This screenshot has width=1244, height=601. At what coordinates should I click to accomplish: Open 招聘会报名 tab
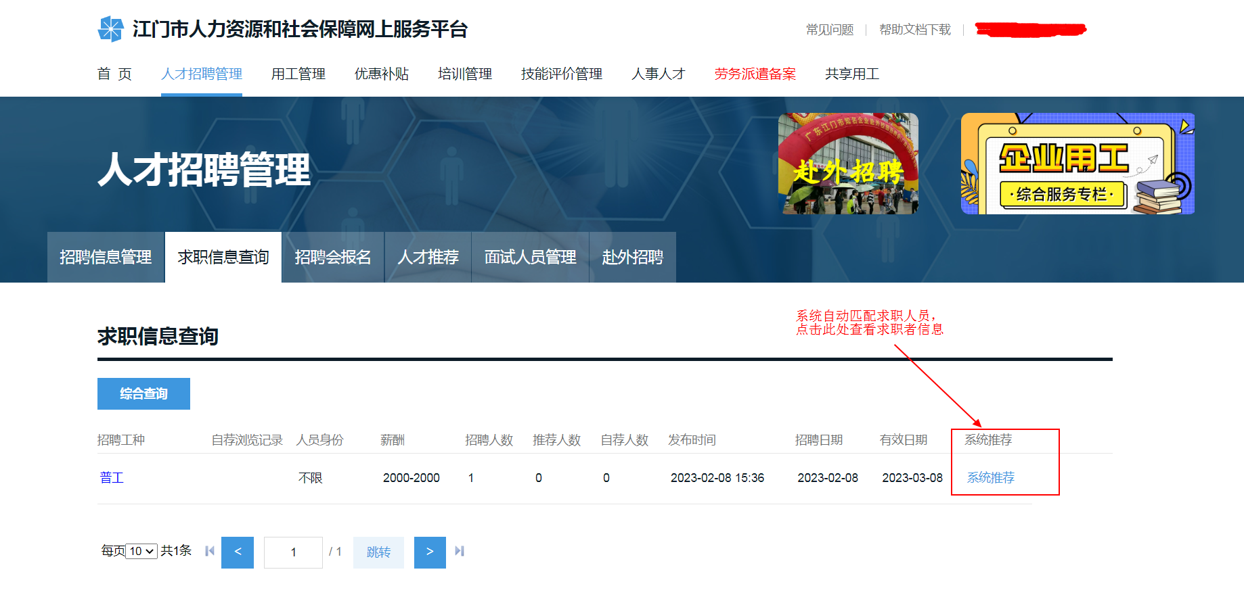(332, 257)
